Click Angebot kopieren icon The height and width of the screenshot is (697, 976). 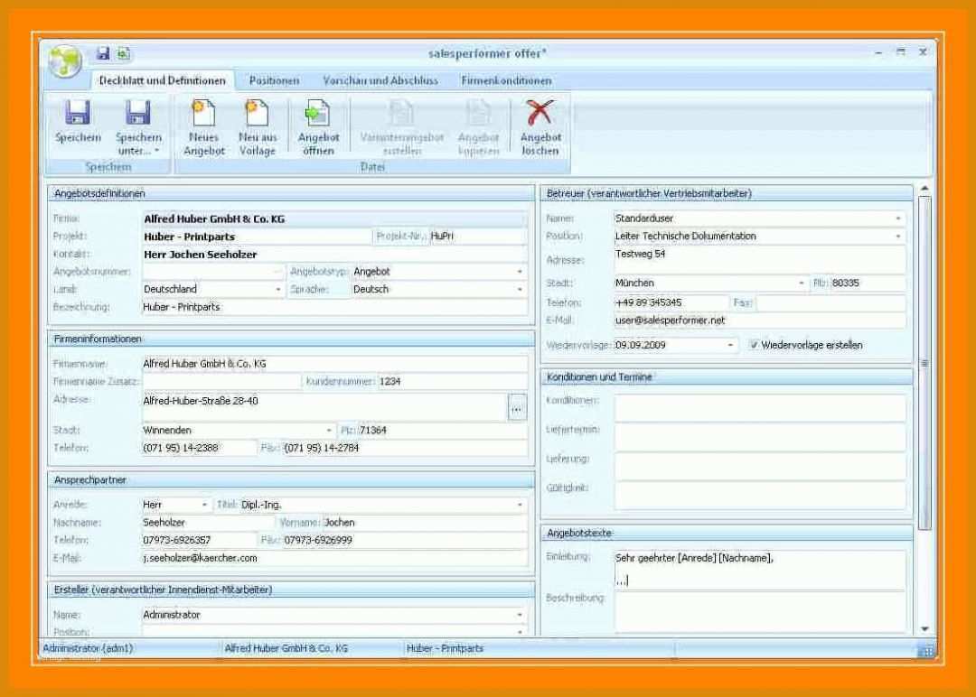coord(478,113)
